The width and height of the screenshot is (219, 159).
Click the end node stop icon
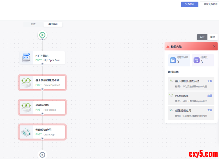pyautogui.click(x=42, y=154)
